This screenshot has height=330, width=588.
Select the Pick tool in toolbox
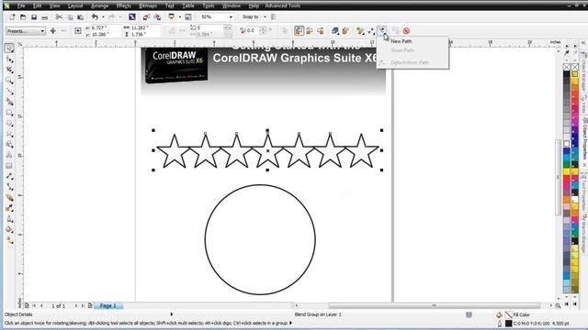pos(9,49)
